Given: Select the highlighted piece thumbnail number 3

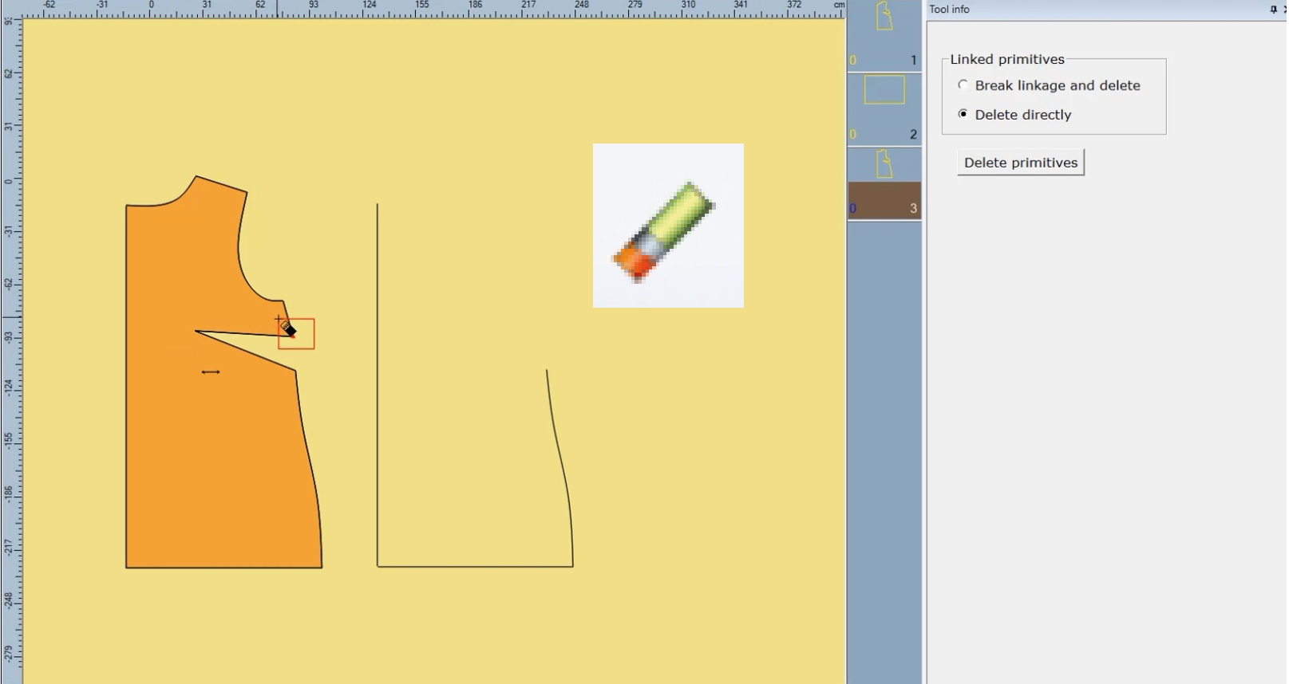Looking at the screenshot, I should [x=884, y=183].
